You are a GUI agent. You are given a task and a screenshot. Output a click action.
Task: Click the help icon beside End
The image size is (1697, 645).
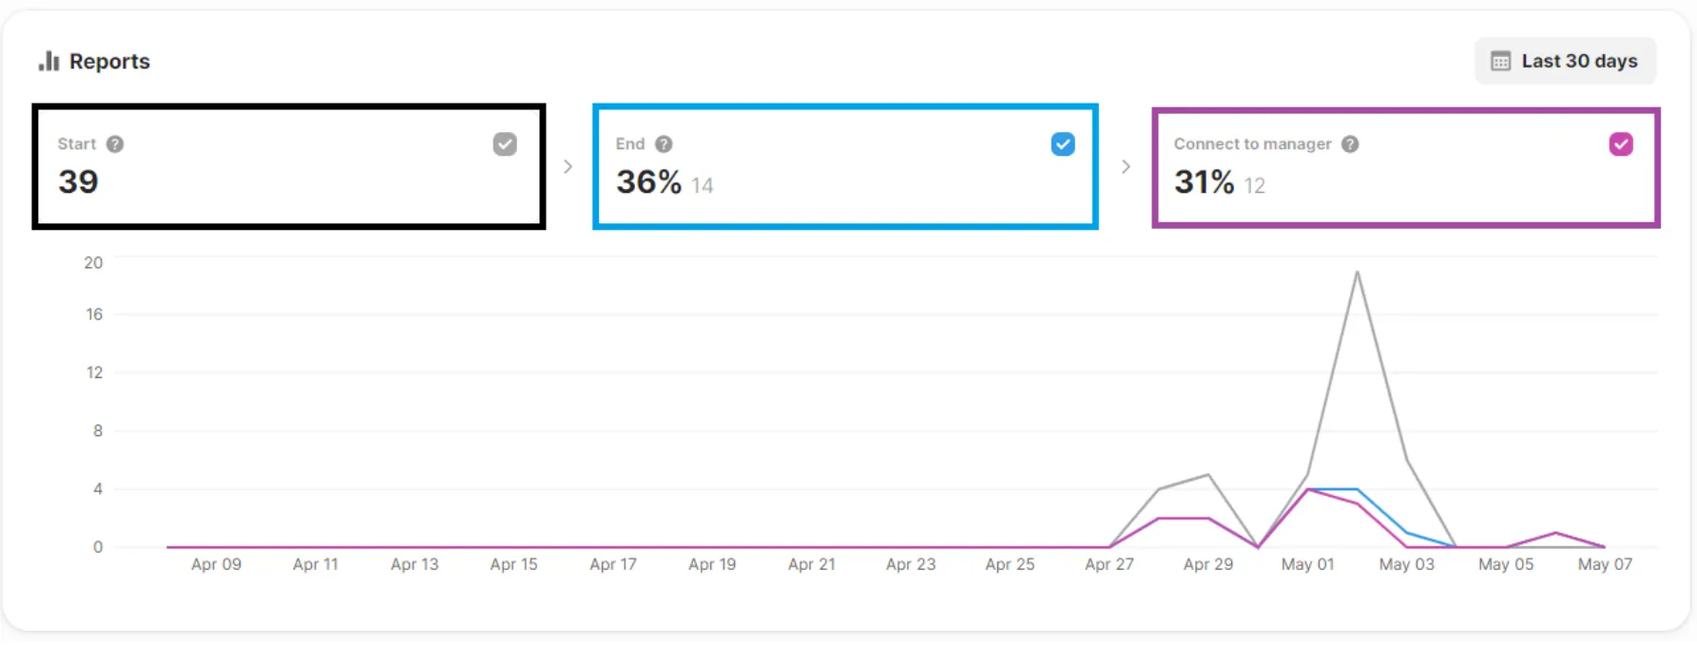pos(664,144)
